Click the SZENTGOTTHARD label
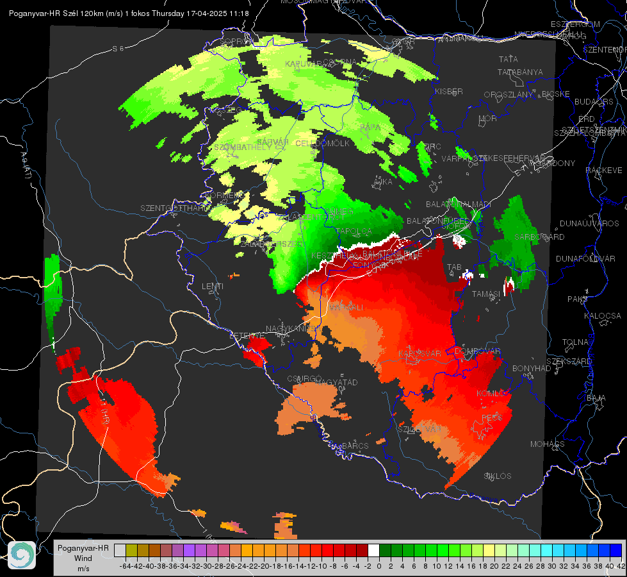Screen dimensions: 627x577 tap(175, 208)
